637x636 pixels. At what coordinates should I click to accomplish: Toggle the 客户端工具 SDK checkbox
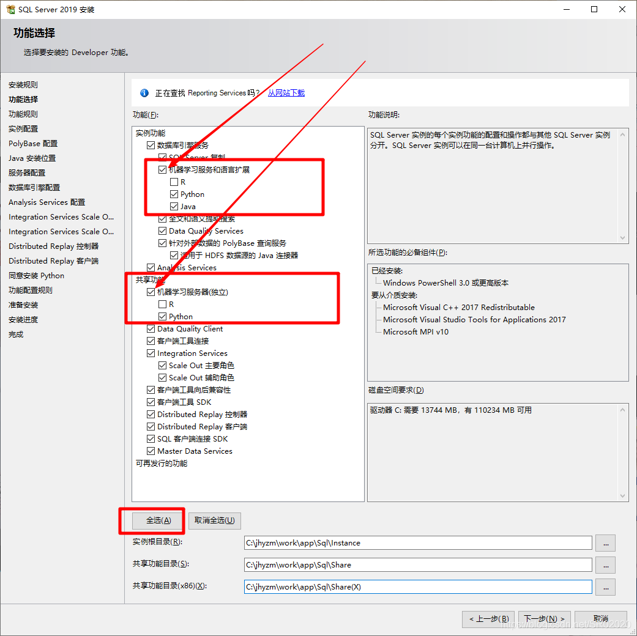[151, 402]
